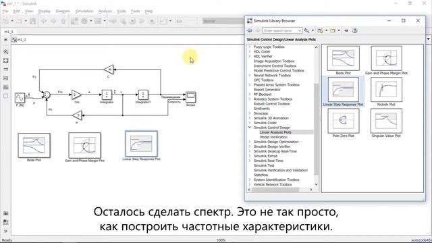Open the File menu
The width and height of the screenshot is (432, 243).
(5, 11)
